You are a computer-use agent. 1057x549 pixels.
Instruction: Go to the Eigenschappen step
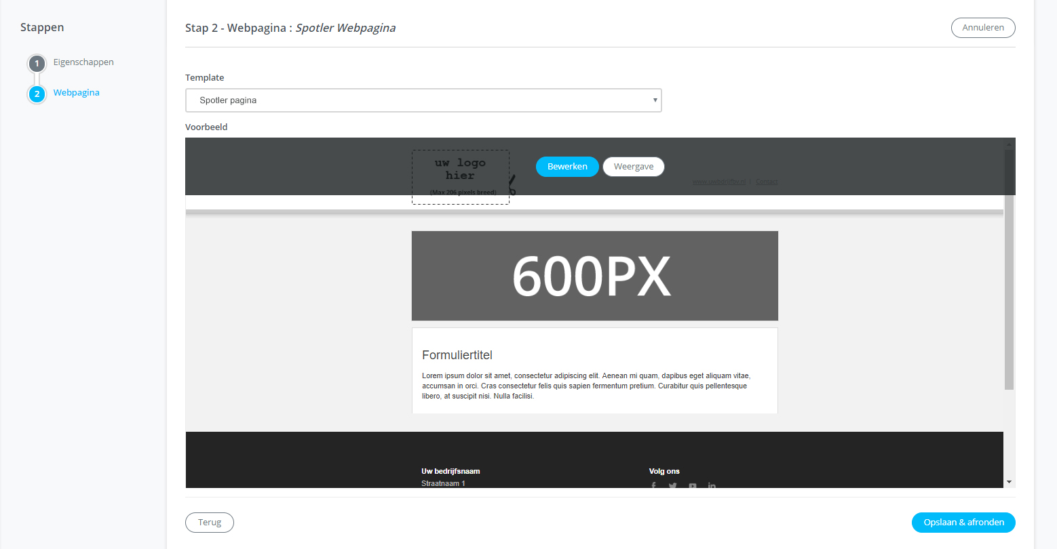[83, 62]
